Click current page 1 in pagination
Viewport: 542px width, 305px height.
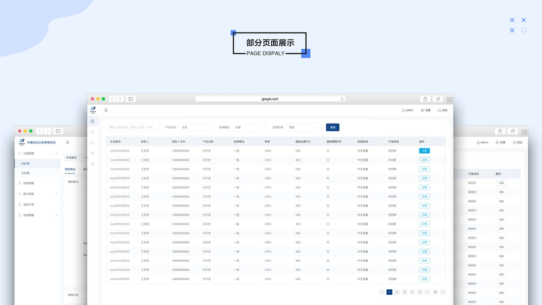(x=389, y=292)
